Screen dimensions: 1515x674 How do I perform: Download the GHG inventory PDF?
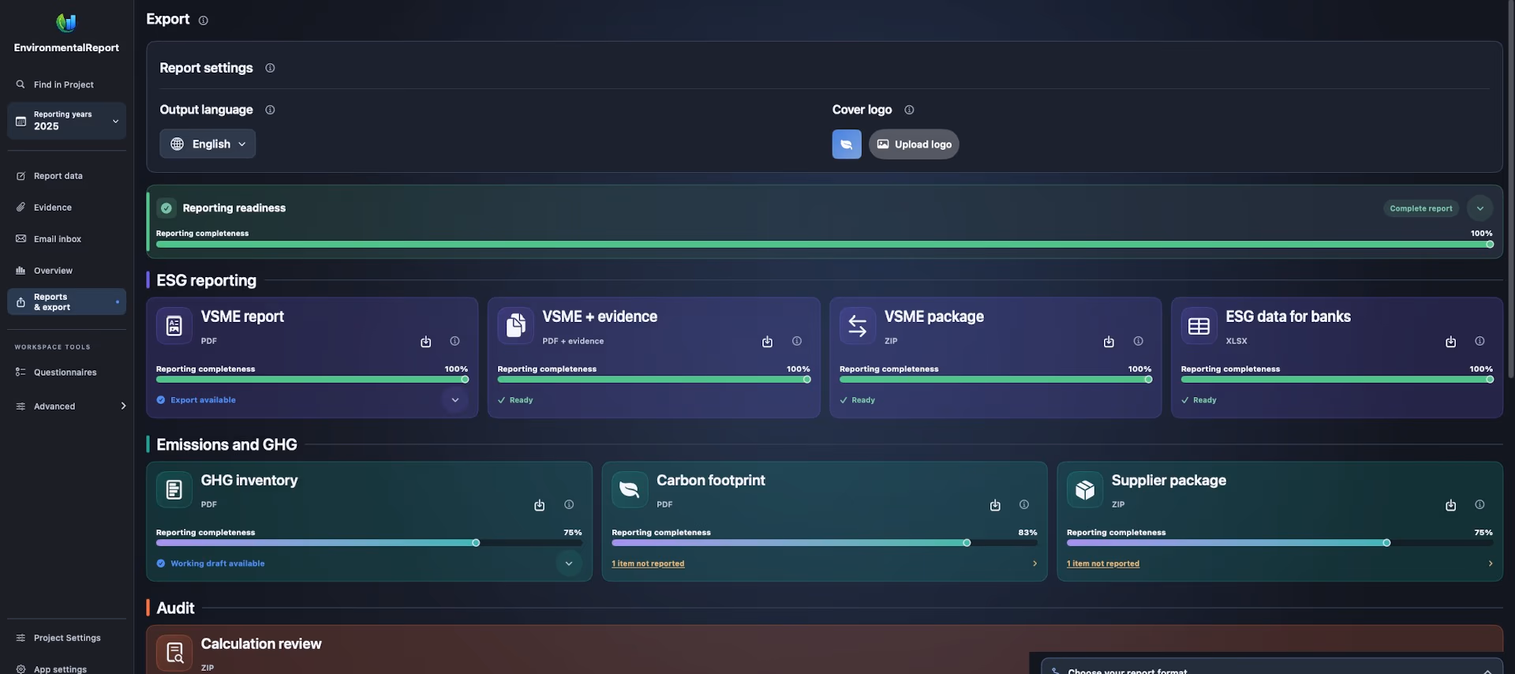tap(540, 505)
